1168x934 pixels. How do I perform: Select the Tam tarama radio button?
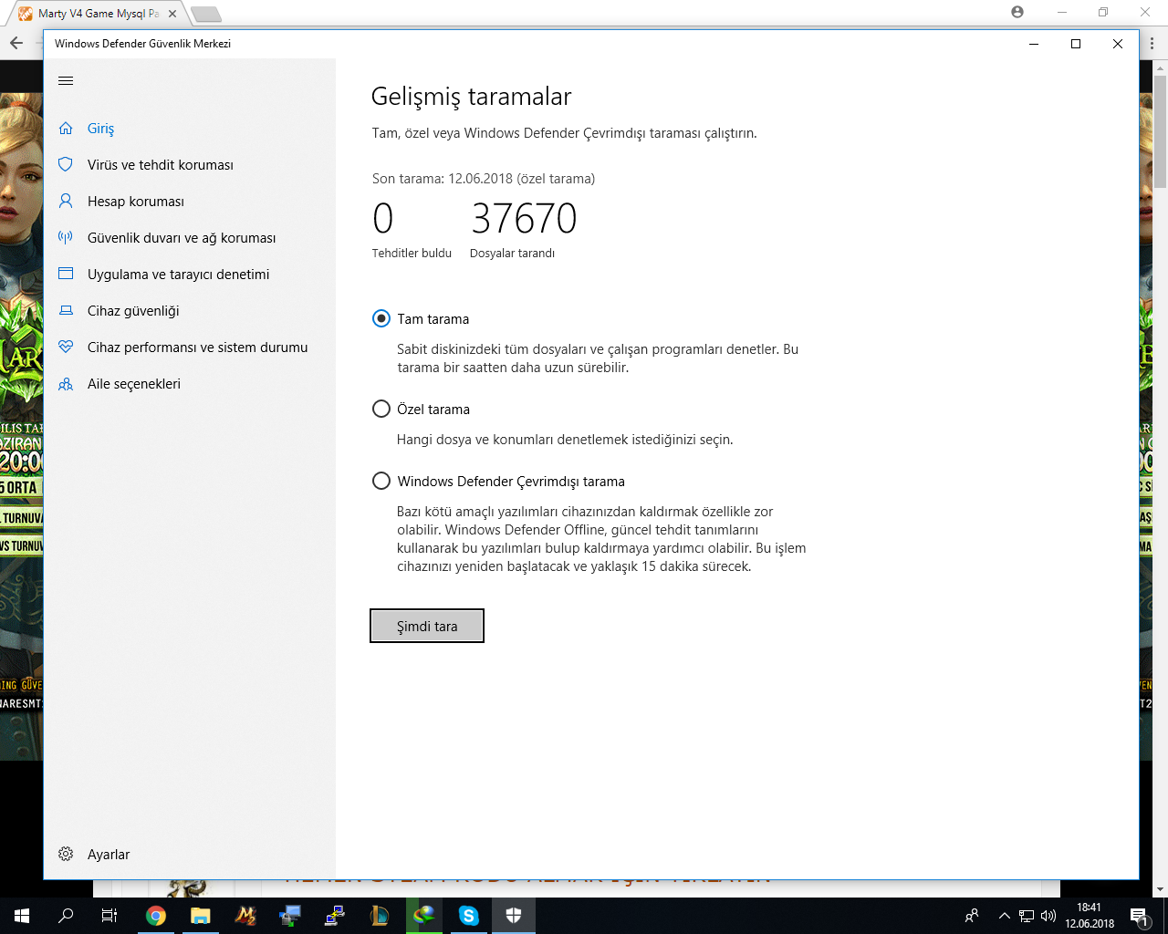(381, 318)
